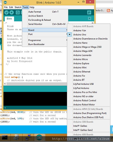Select Arduino Due (Programming Port)
This screenshot has height=142, width=113.
coord(89,113)
